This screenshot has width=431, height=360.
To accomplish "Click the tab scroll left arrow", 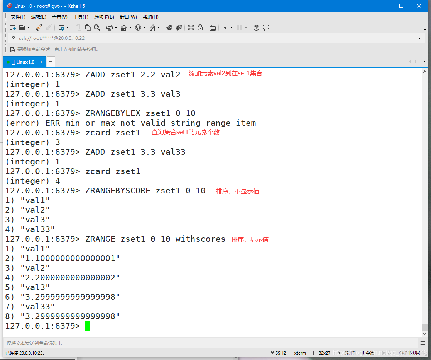I will pos(410,61).
